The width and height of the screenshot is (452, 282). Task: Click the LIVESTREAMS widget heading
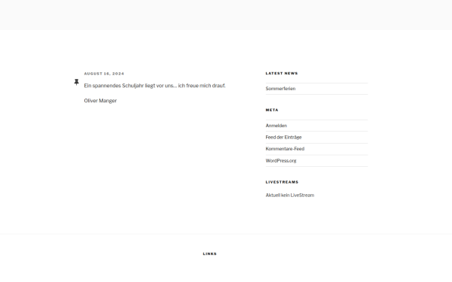pyautogui.click(x=282, y=182)
